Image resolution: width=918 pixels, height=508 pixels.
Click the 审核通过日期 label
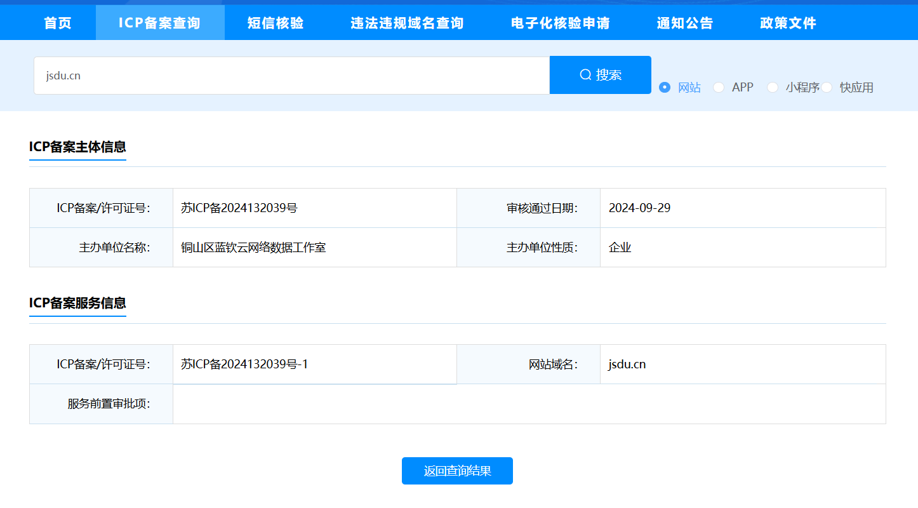[542, 208]
